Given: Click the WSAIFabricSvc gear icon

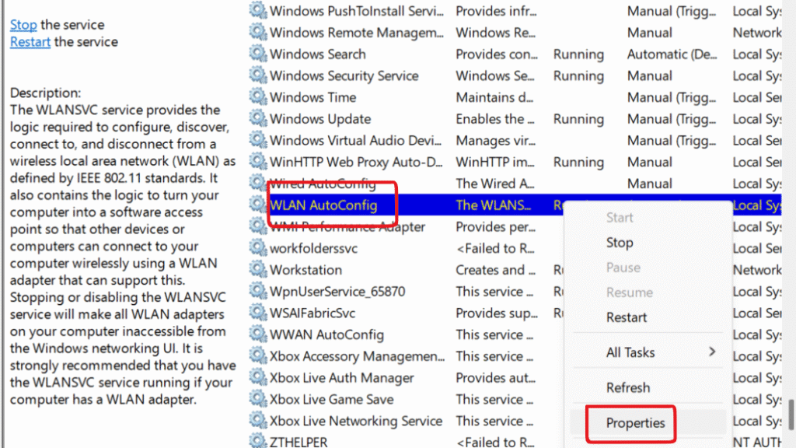Looking at the screenshot, I should click(x=258, y=313).
